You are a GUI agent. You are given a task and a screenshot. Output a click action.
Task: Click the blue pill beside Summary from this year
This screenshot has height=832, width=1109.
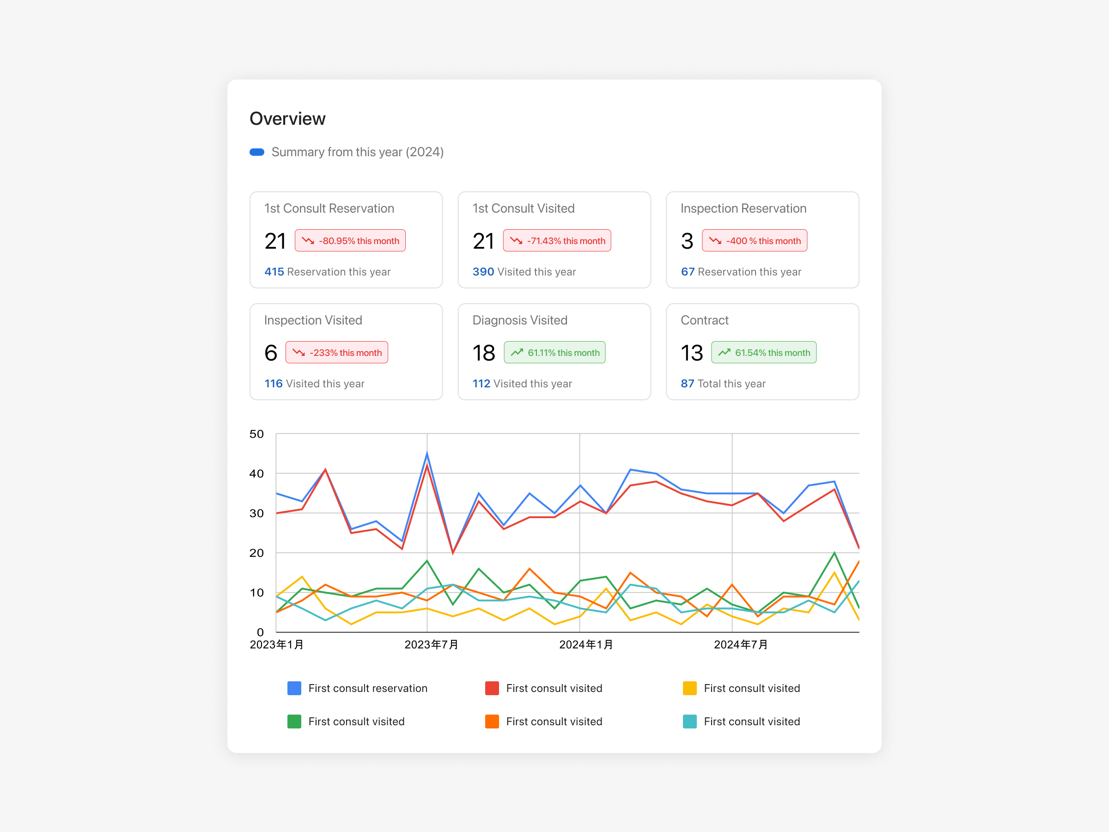[257, 152]
